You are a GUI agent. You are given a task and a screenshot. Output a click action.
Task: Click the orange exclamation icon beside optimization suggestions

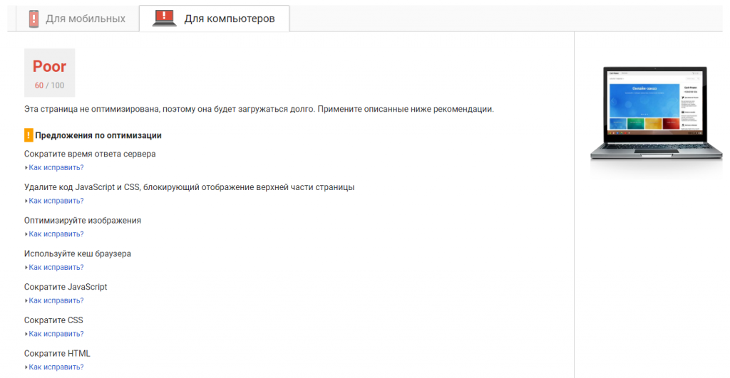29,135
